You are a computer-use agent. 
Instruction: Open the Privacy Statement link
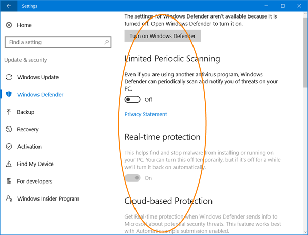pyautogui.click(x=146, y=114)
